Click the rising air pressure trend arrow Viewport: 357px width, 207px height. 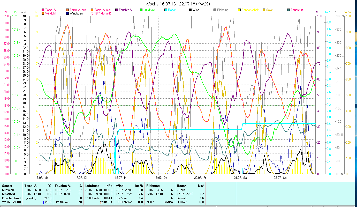[x=101, y=202]
